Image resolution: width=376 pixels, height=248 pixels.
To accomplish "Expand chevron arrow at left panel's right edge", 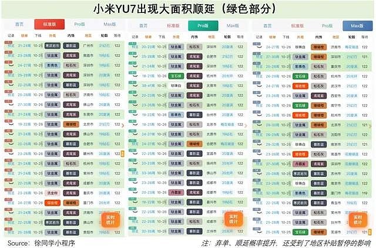I will (x=123, y=125).
